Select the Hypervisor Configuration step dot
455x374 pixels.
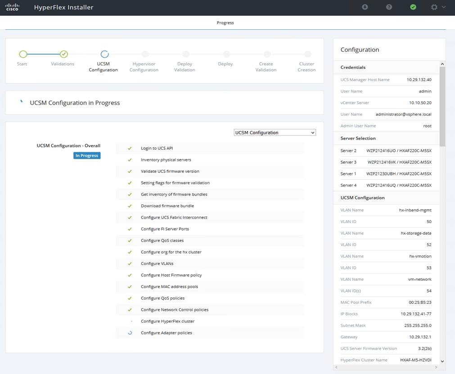(145, 54)
